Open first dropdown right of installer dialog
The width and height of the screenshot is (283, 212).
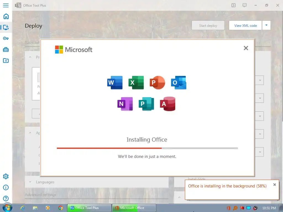click(260, 80)
